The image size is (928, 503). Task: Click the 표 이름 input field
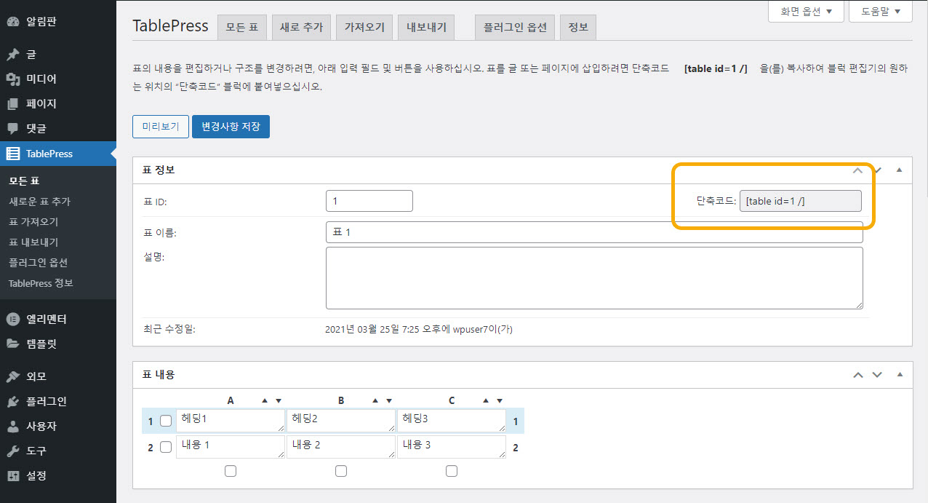[x=594, y=232]
